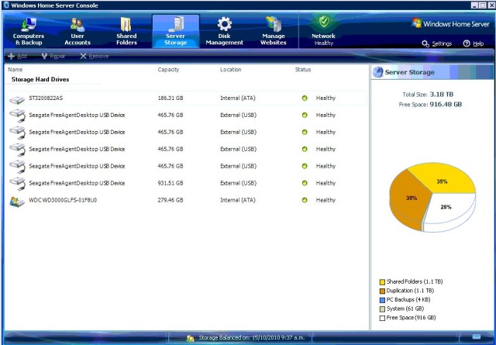Sort drives by Capacity column header
The image size is (496, 345).
[169, 70]
